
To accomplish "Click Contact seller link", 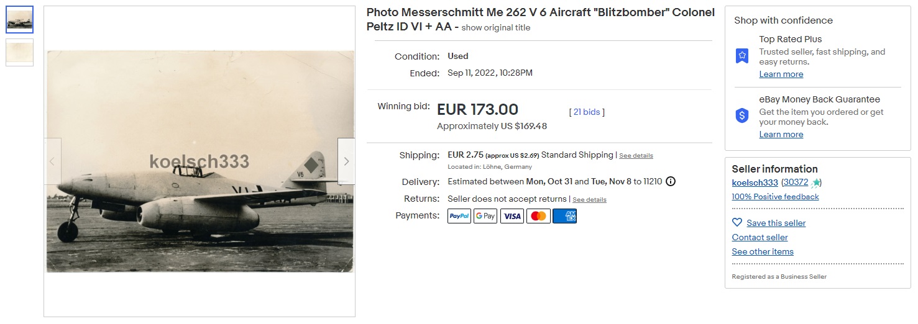I will 760,237.
